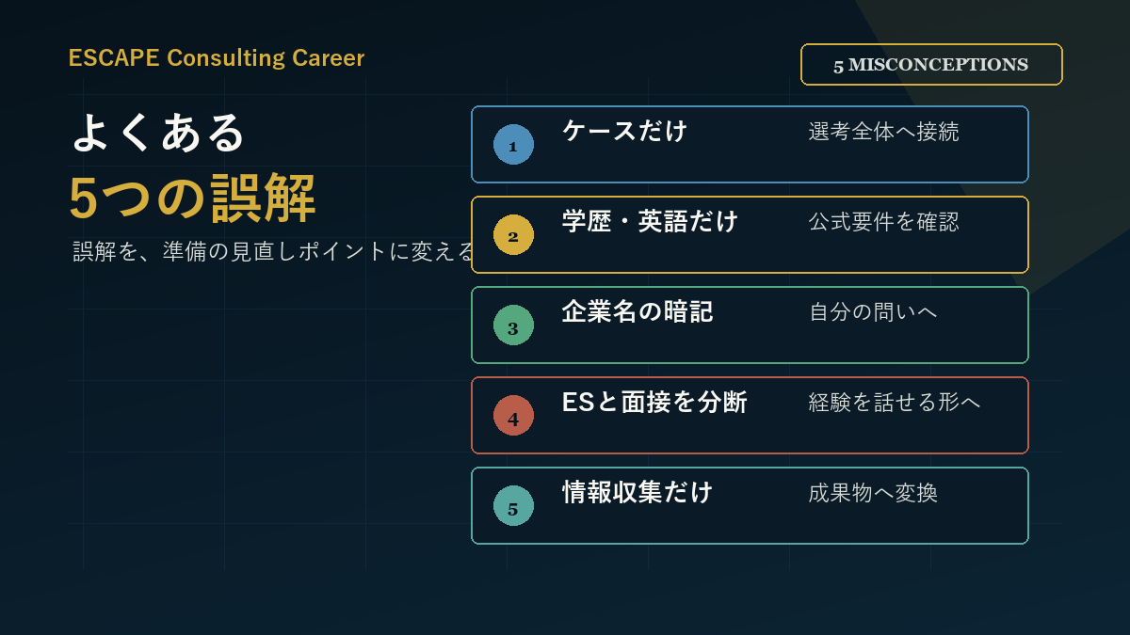The height and width of the screenshot is (635, 1130).
Task: Click the blue number 1 circle
Action: click(x=513, y=145)
